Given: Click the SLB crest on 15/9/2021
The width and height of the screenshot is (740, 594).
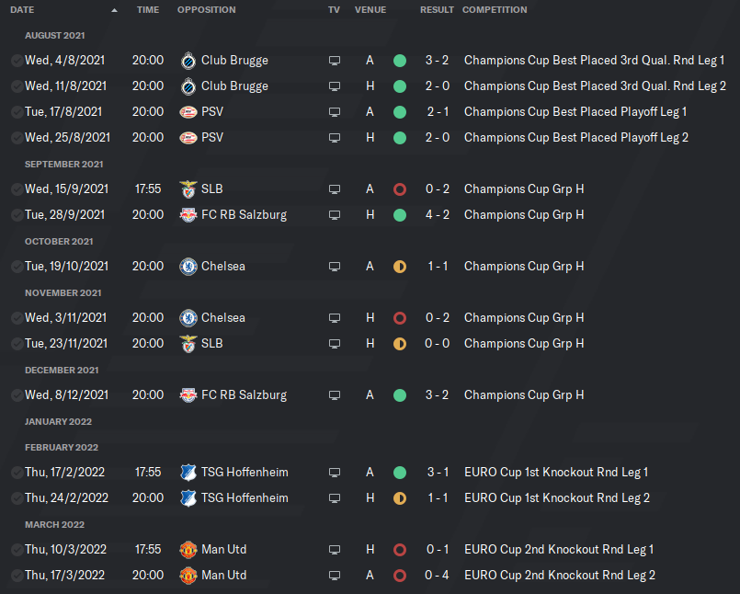Looking at the screenshot, I should point(188,189).
